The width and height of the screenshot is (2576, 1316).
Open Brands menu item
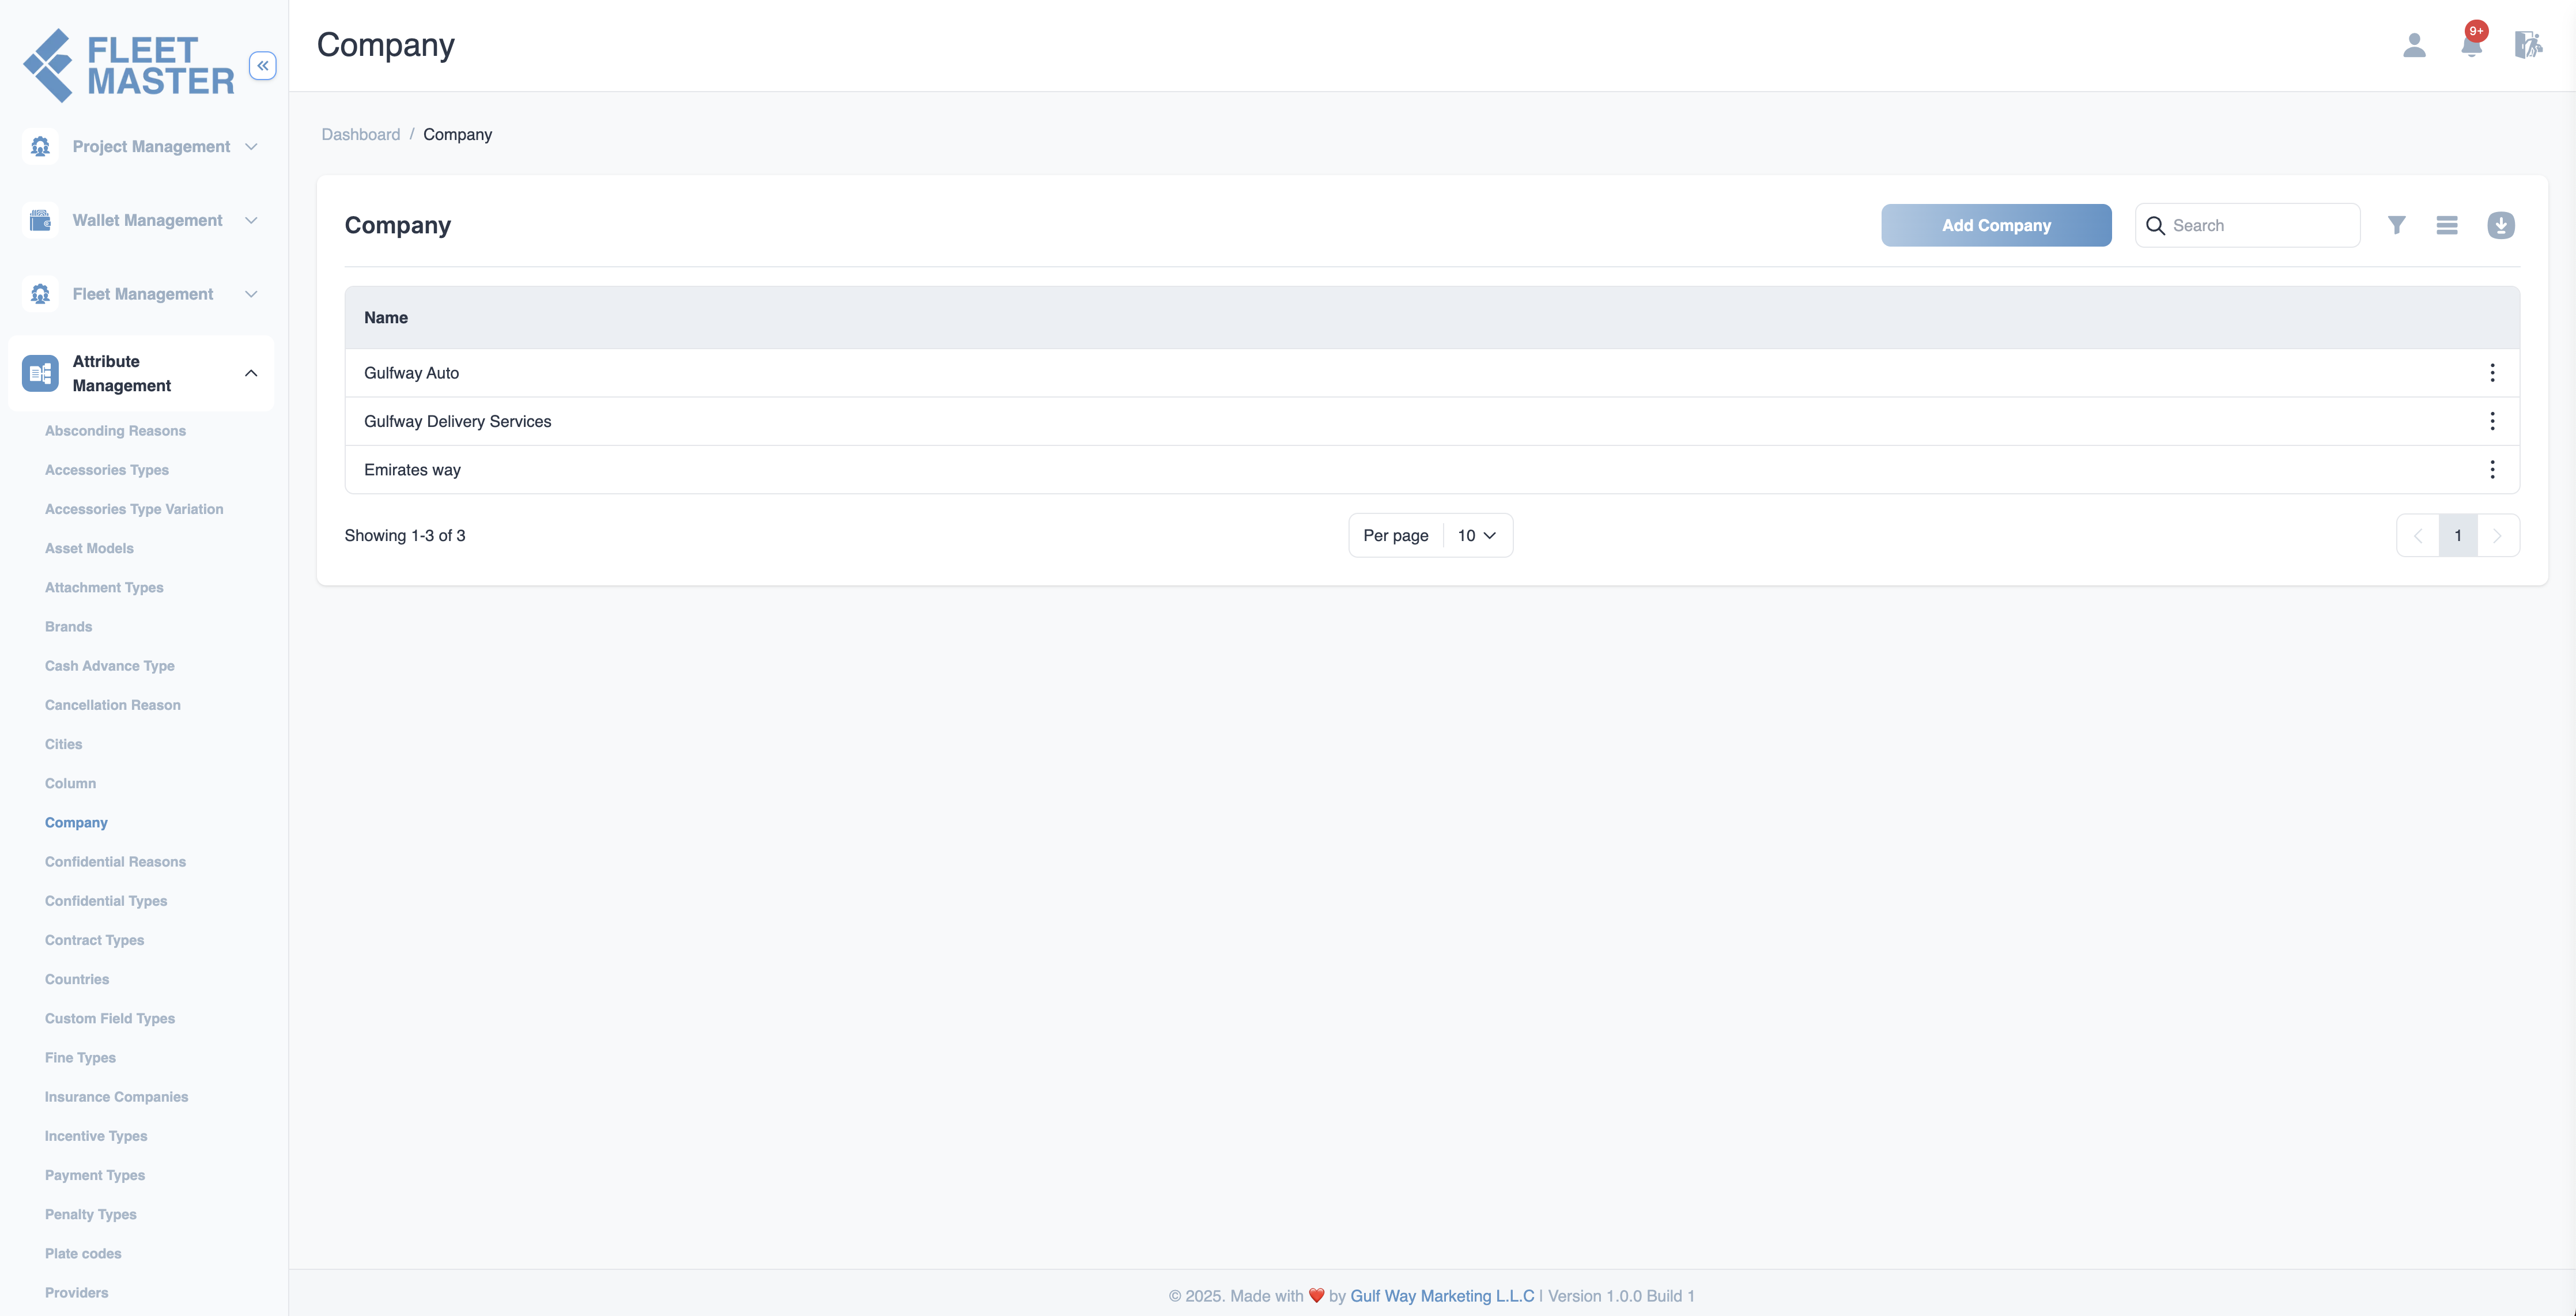point(68,627)
